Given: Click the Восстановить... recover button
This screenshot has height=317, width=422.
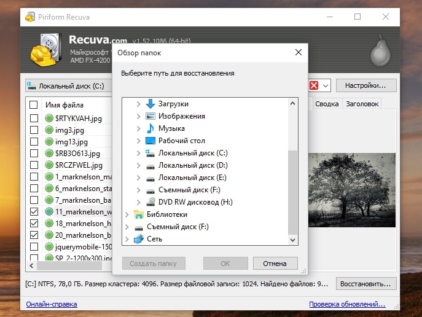Looking at the screenshot, I should coord(366,284).
